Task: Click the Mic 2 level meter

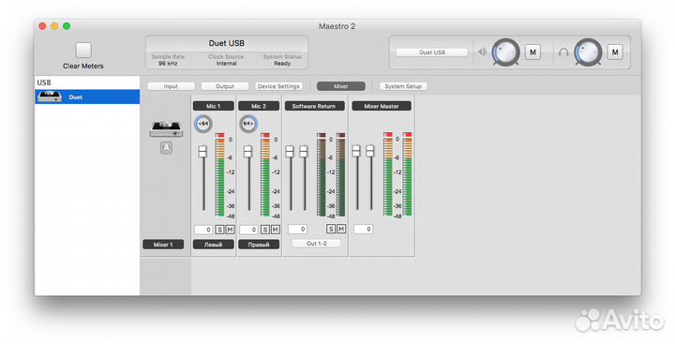Action: (265, 174)
